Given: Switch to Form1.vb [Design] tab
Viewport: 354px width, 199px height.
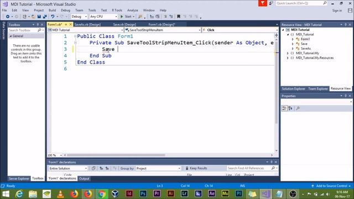Looking at the screenshot, I should point(162,24).
